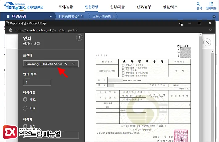219x142 pixels.
Task: Click the 처리기간 cell in document
Action: point(180,62)
